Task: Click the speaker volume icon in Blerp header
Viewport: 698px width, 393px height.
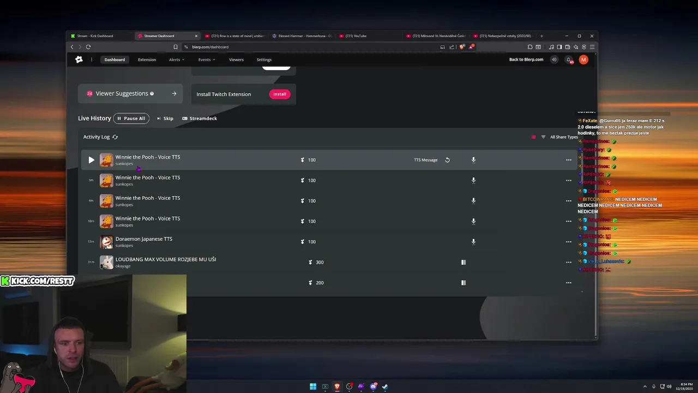Action: coord(554,59)
